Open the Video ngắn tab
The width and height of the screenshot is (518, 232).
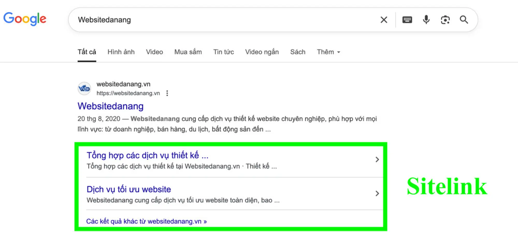click(x=262, y=52)
